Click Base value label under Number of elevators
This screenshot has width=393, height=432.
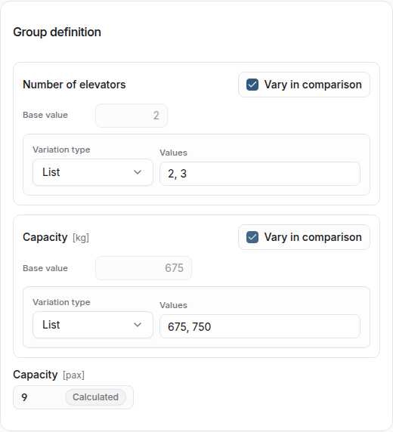(x=45, y=115)
